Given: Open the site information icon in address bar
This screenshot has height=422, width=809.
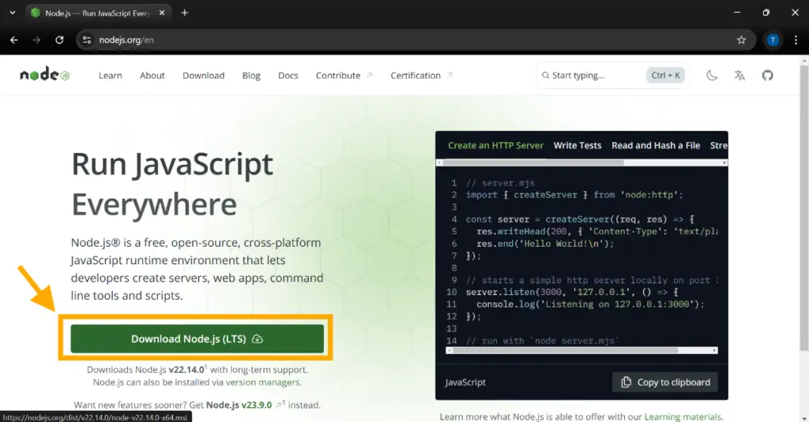Looking at the screenshot, I should click(87, 39).
